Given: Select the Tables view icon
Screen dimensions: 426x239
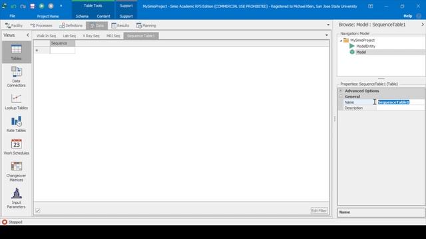Looking at the screenshot, I should (x=16, y=52).
